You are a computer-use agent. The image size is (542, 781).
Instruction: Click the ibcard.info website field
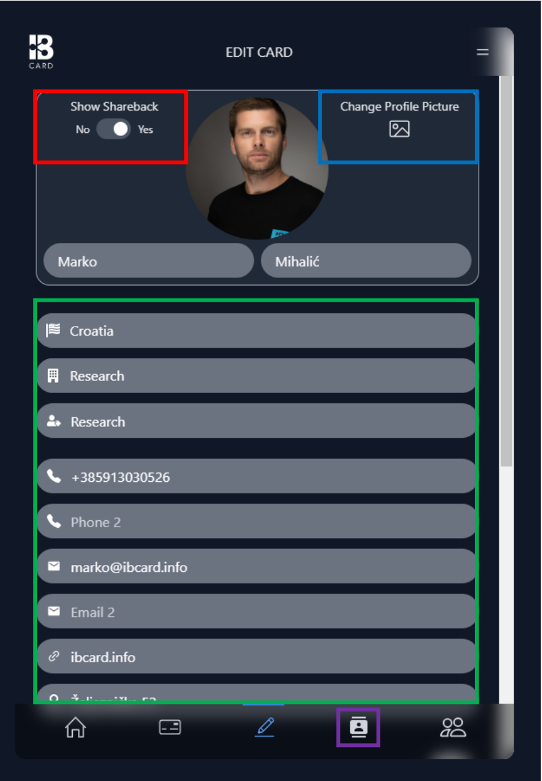coord(257,656)
